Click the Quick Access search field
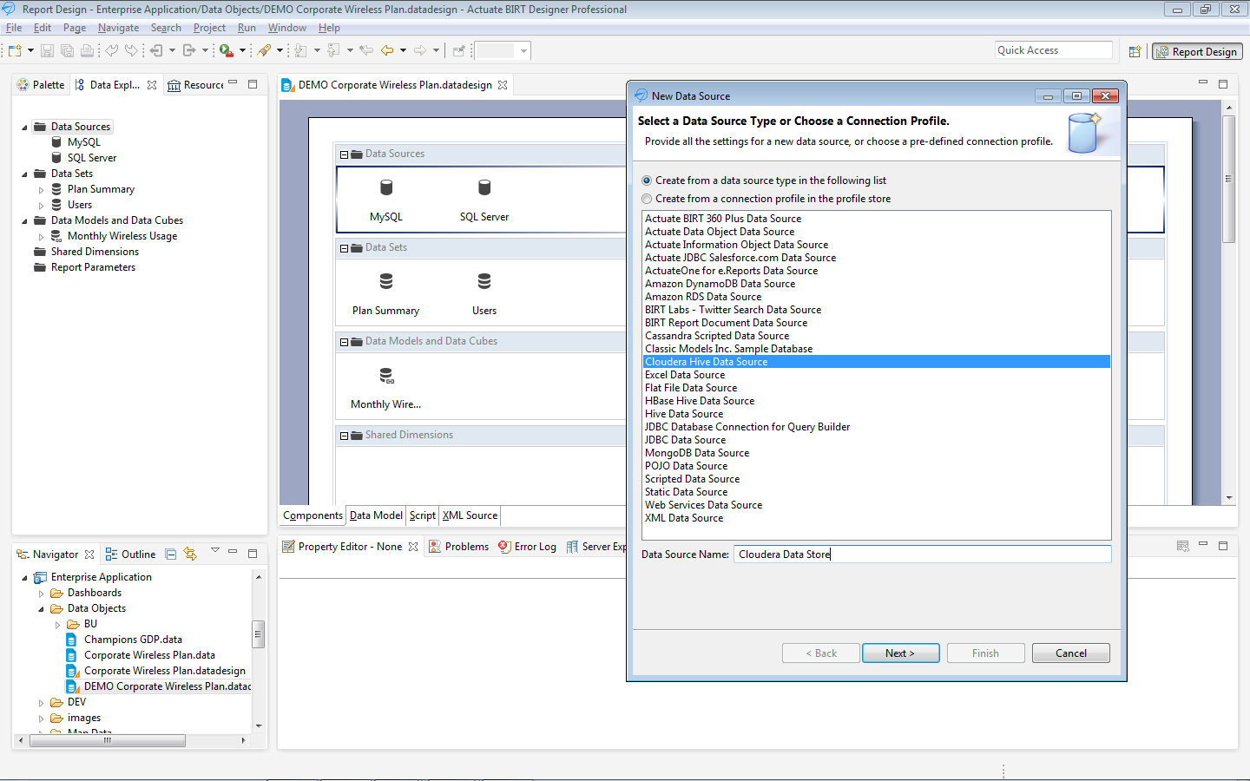Screen dimensions: 1250x781 coord(1054,50)
